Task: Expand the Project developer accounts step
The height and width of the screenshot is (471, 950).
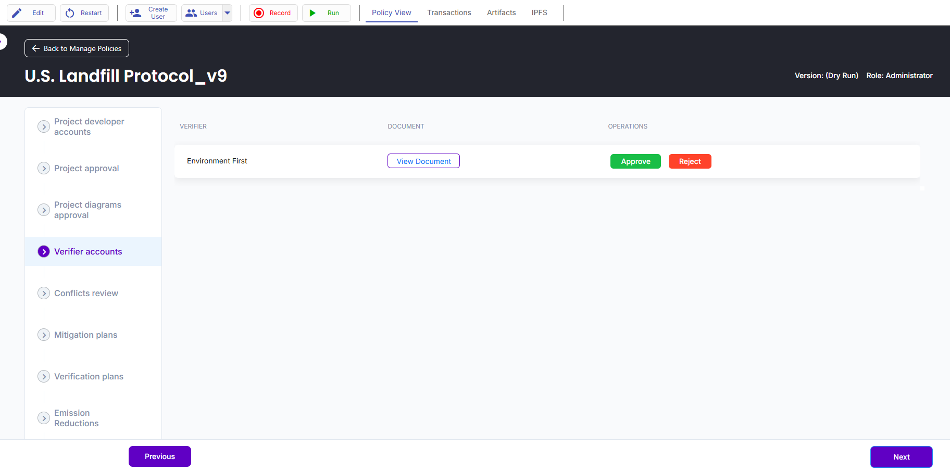Action: click(x=44, y=127)
